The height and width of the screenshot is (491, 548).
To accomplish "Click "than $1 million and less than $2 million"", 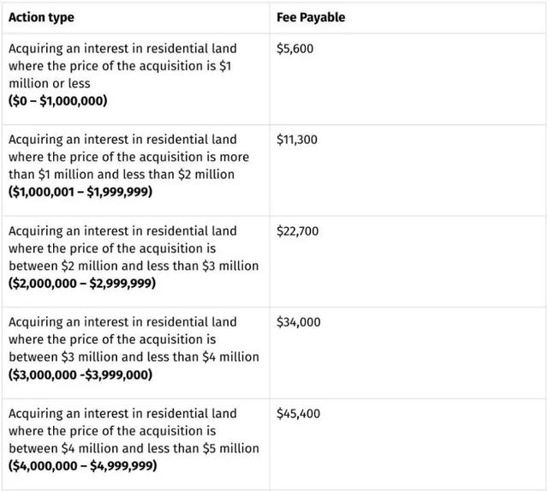I will point(121,175).
